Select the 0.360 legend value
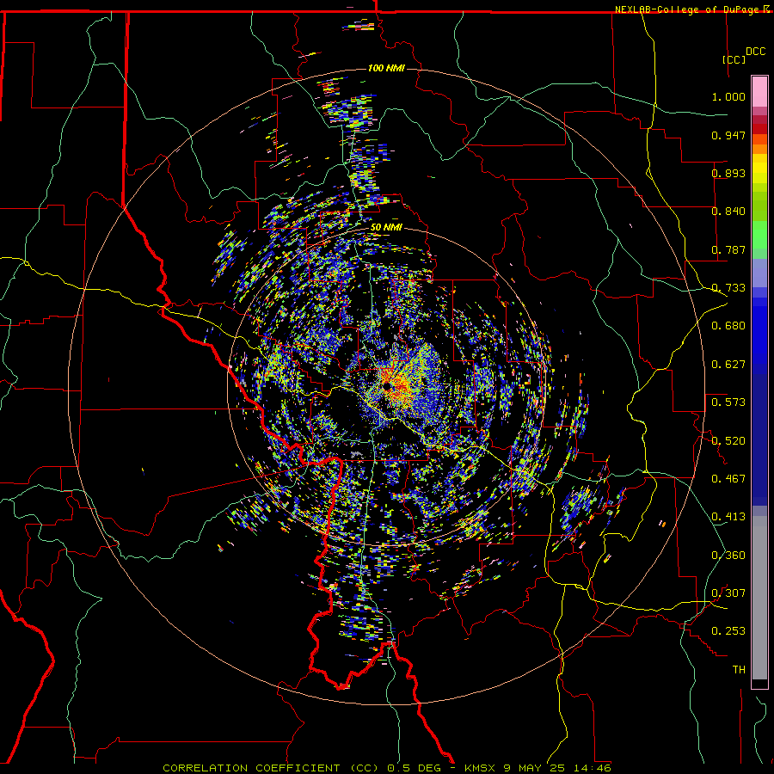 pyautogui.click(x=728, y=555)
